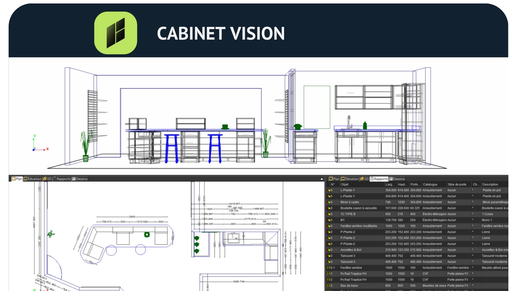This screenshot has width=517, height=291.
Task: Select Bouteille savon à vaisselle object name
Action: pos(358,208)
